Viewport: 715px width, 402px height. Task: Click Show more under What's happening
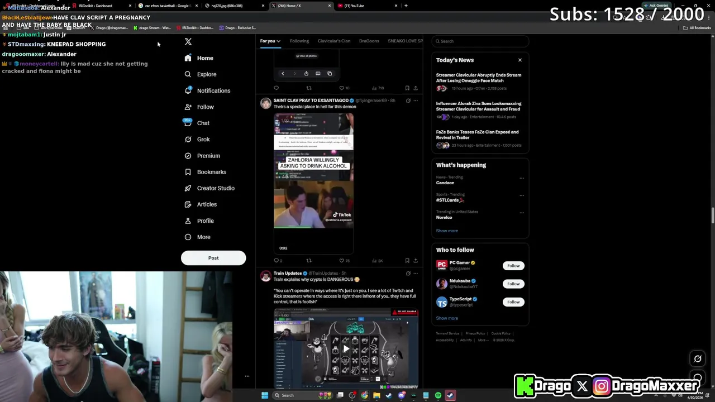click(447, 231)
